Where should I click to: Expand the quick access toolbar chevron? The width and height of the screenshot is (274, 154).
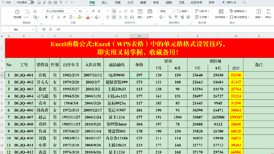[72, 3]
